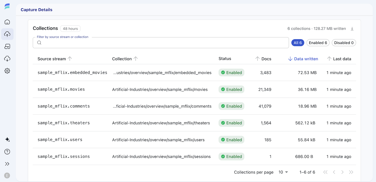Select the Disabled 0 filter chip
Viewport: 376px width, 182px height.
pos(344,43)
